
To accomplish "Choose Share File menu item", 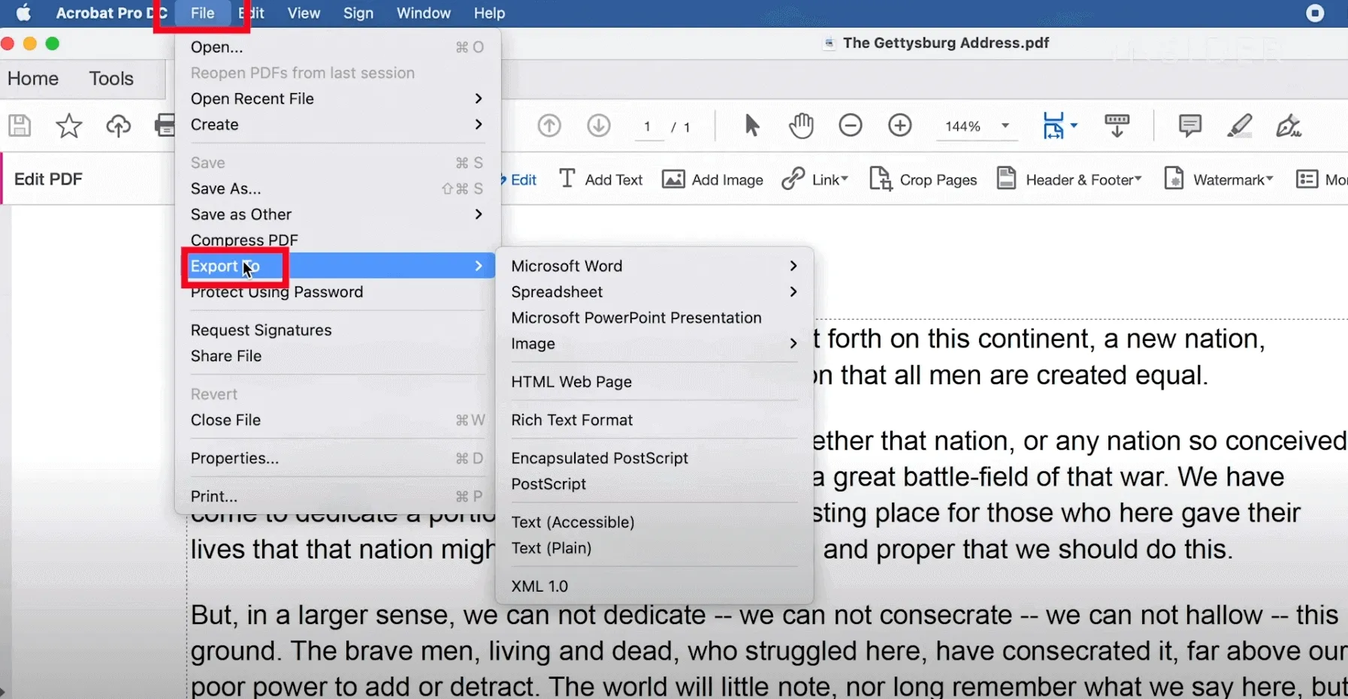I will pos(337,356).
